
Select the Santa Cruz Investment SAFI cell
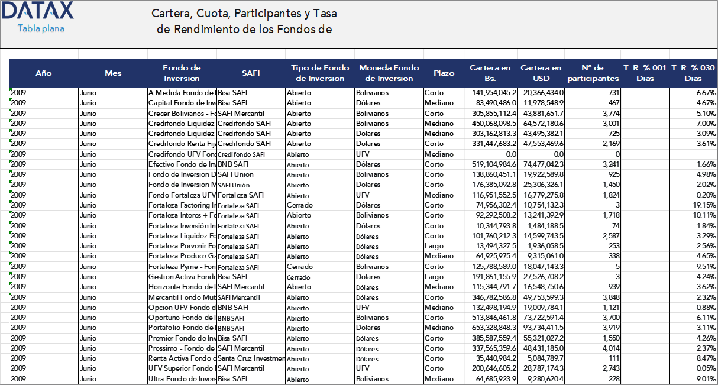point(251,358)
